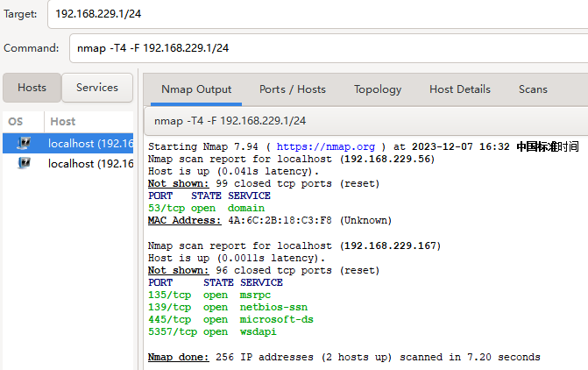
Task: Open the Nmap Output tab
Action: (x=196, y=89)
